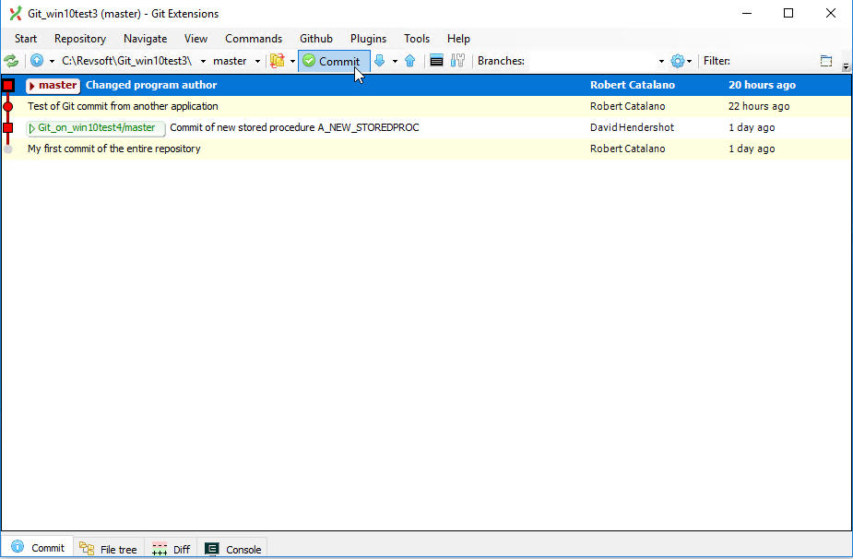Open the settings tools icon
853x559 pixels.
tap(457, 60)
